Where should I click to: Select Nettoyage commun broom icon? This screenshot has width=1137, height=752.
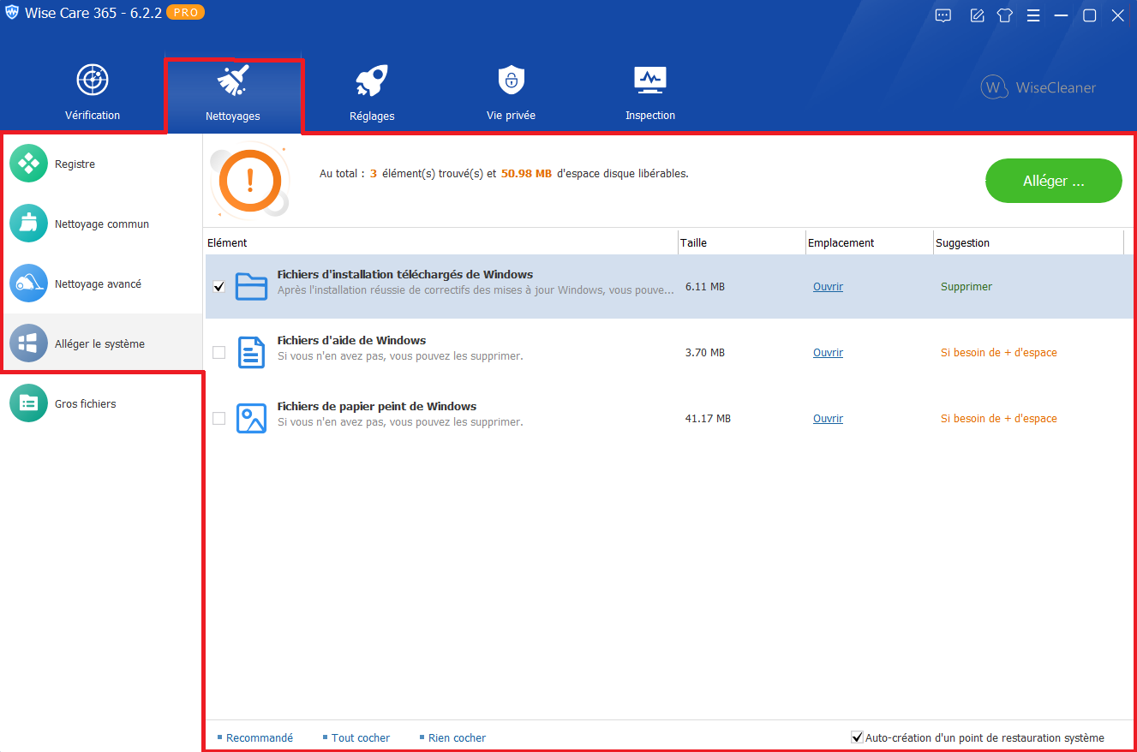click(x=28, y=224)
